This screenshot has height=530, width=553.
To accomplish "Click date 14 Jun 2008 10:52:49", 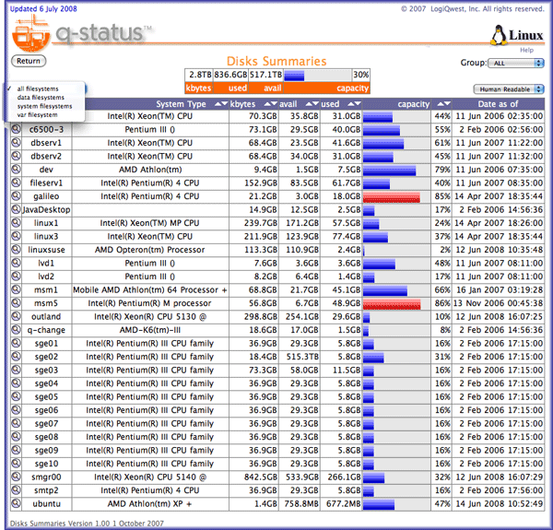I will [499, 503].
